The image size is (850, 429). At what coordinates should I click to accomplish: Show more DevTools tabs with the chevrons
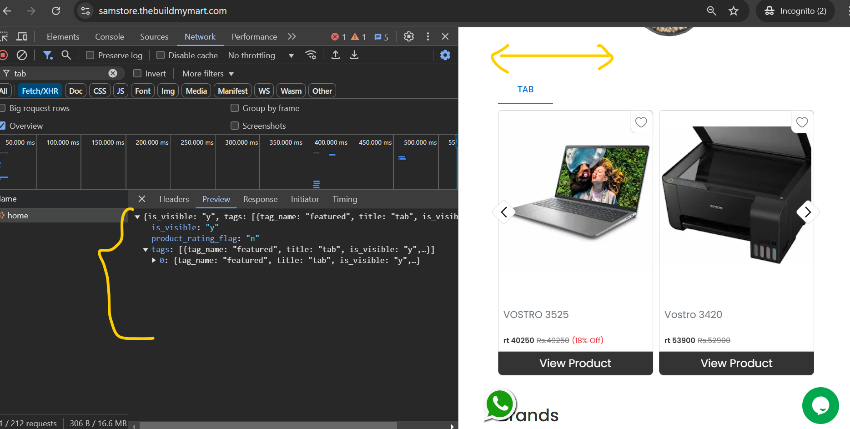point(292,36)
